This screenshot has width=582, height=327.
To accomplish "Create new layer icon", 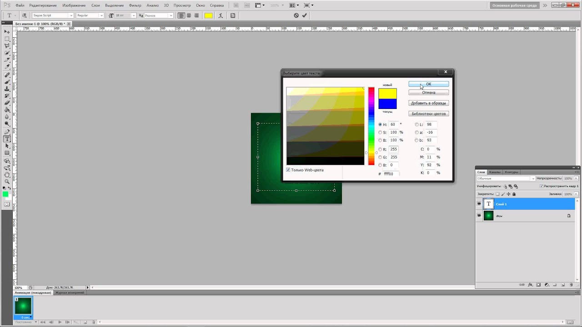I will [x=563, y=285].
